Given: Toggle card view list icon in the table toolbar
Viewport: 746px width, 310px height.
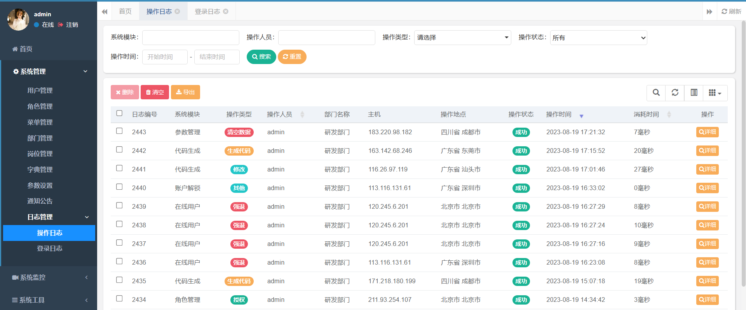Looking at the screenshot, I should tap(694, 93).
